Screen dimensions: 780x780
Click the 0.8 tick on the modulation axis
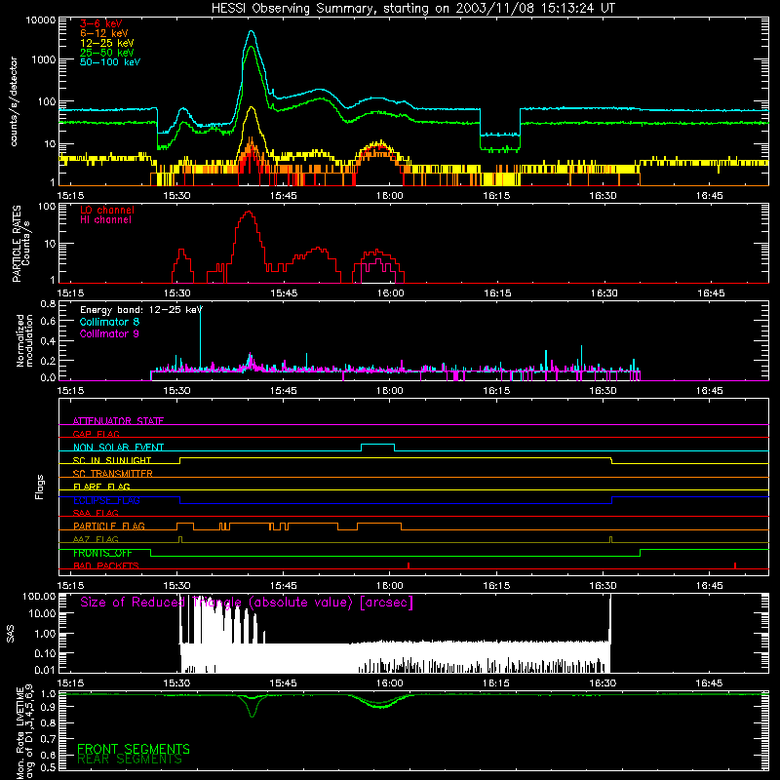click(48, 303)
